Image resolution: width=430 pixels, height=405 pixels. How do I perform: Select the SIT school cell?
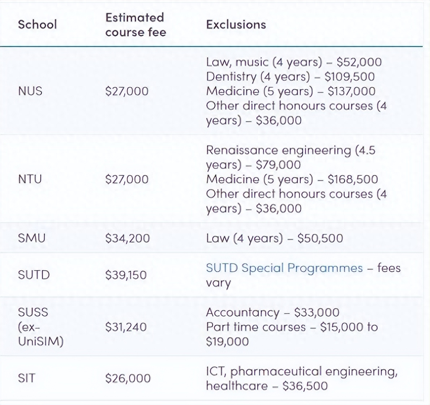coord(26,378)
